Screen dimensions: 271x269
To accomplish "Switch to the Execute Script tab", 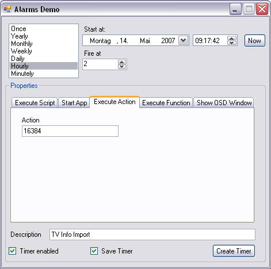I will [x=35, y=103].
